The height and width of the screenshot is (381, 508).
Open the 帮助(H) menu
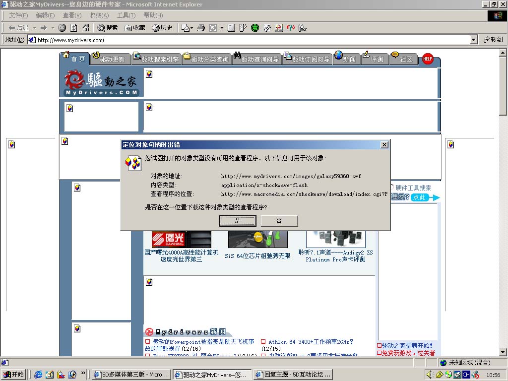click(153, 15)
